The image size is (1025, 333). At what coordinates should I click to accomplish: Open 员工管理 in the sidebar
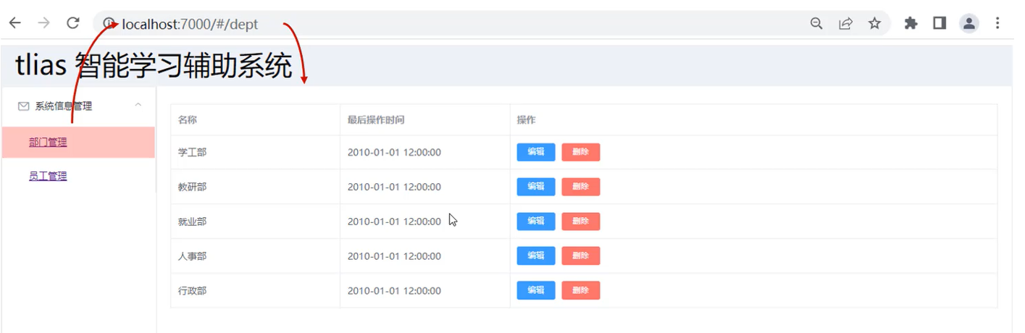[x=48, y=176]
